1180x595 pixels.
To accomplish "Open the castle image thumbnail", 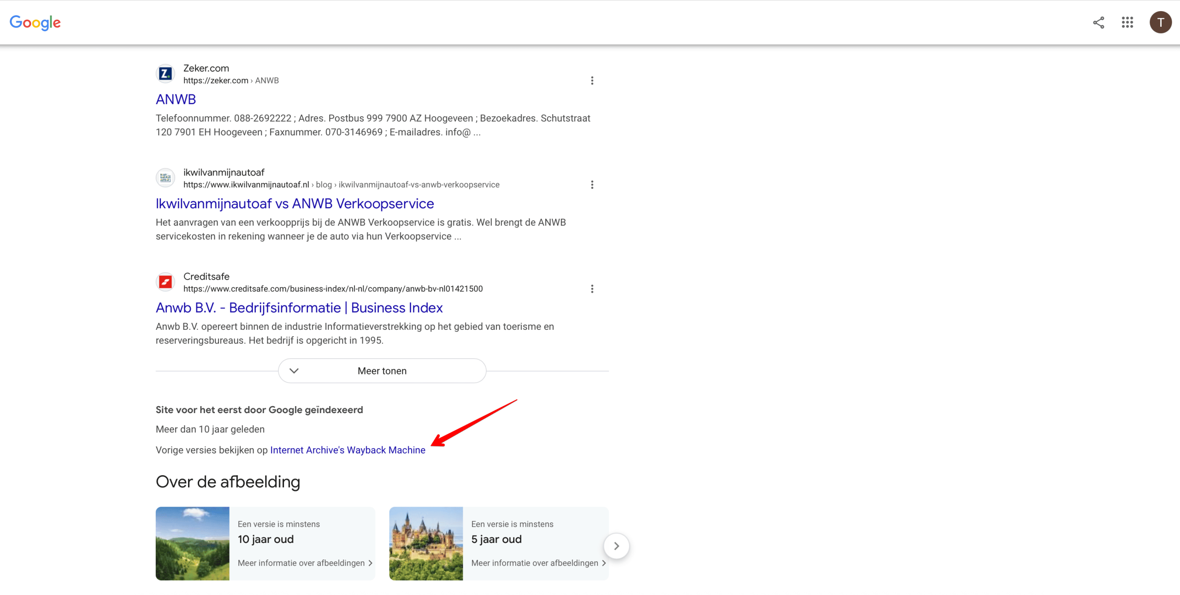I will tap(426, 543).
